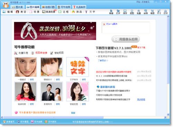Click the 打印 print icon
This screenshot has width=173, height=127.
[x=166, y=12]
